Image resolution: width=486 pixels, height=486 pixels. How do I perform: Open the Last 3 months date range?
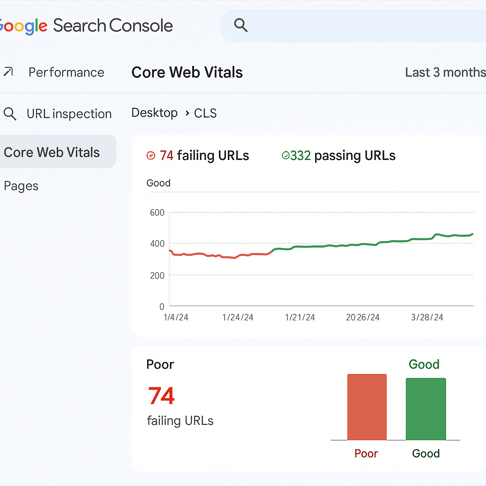point(445,72)
